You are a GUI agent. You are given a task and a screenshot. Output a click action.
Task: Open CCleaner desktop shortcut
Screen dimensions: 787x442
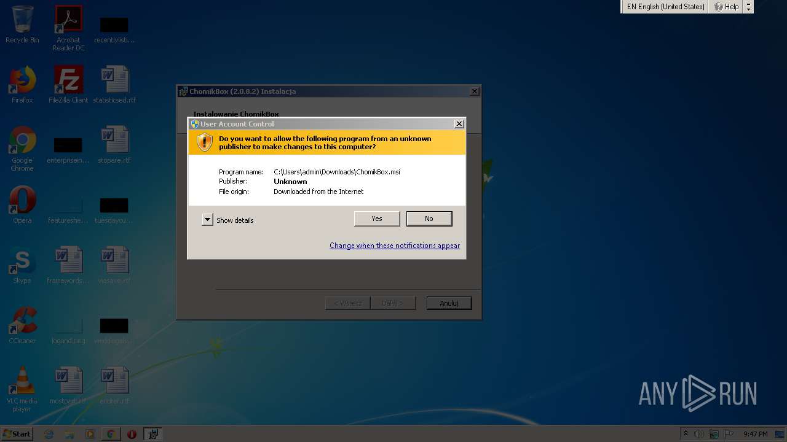pyautogui.click(x=22, y=325)
